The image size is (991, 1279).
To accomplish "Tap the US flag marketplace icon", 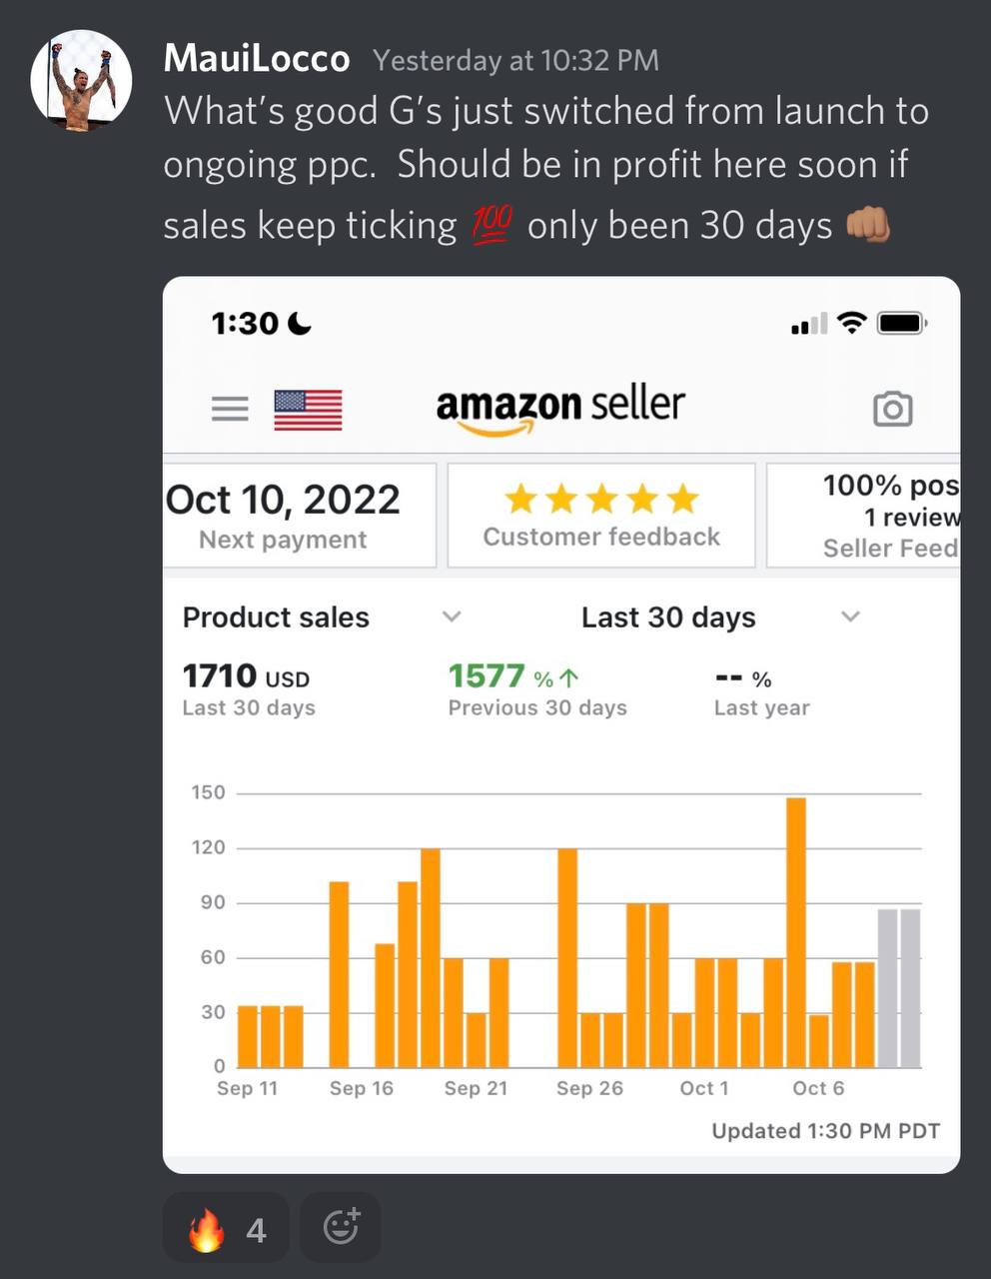I will pos(308,410).
